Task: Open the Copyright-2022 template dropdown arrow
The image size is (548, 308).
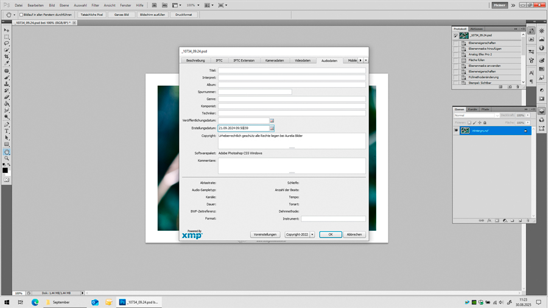Action: pos(312,234)
